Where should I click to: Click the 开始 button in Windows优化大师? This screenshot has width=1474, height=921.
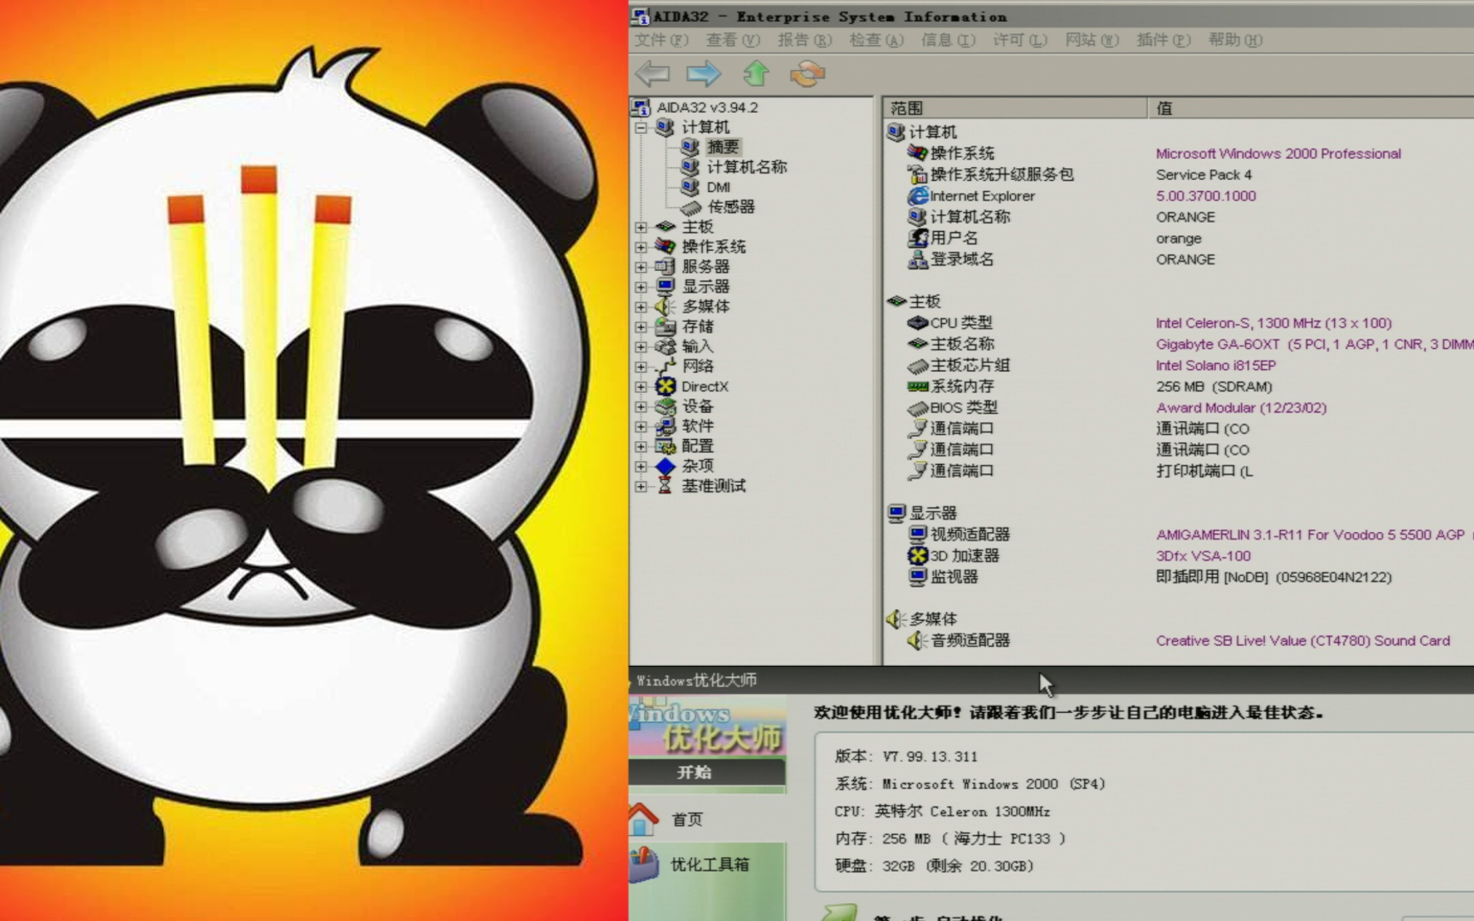[x=708, y=772]
